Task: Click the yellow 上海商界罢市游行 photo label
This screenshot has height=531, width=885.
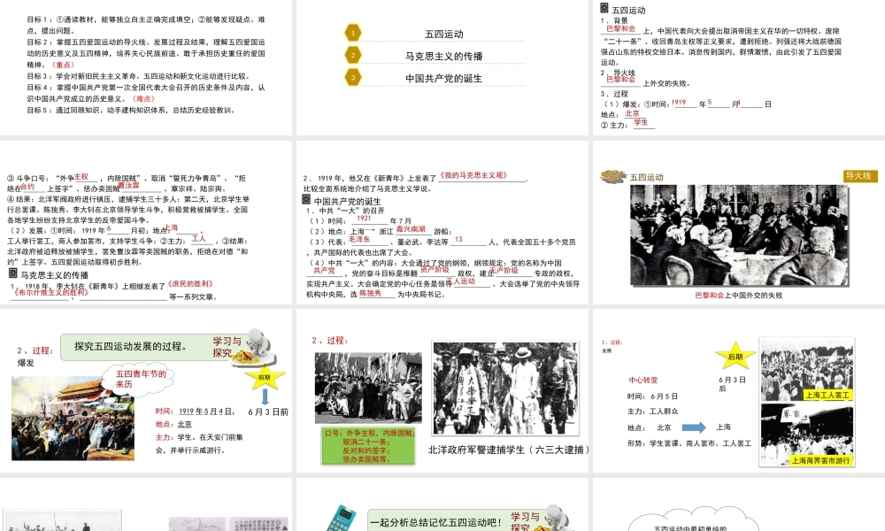Action: (820, 460)
